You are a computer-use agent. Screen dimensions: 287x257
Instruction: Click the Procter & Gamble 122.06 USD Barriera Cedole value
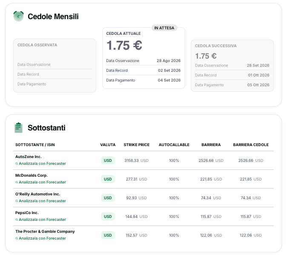(251, 235)
